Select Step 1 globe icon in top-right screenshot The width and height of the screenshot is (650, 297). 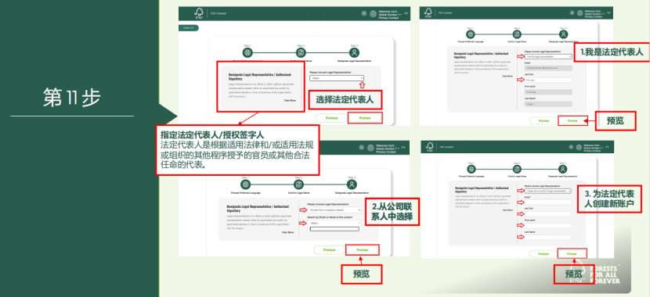(471, 34)
